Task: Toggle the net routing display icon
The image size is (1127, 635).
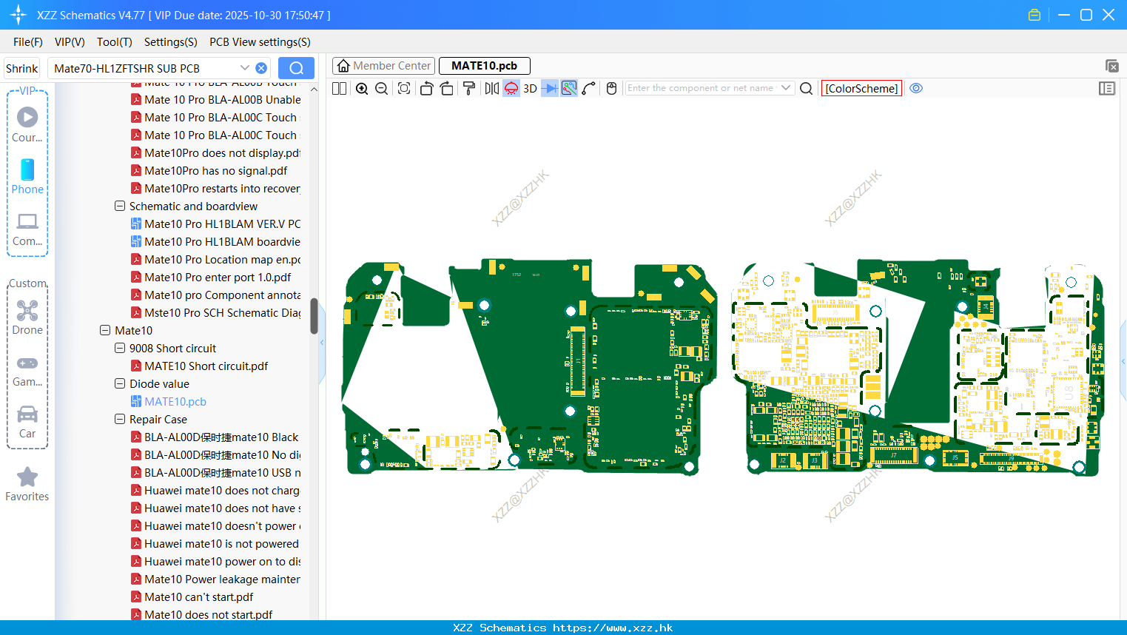Action: point(569,88)
